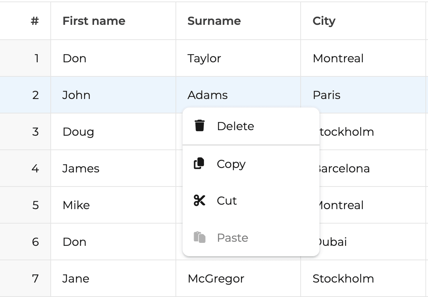
Task: Select the McGregor surname cell
Action: coord(238,278)
